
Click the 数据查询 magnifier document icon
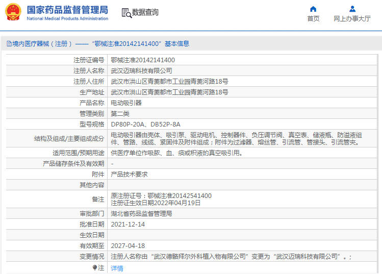126,13
